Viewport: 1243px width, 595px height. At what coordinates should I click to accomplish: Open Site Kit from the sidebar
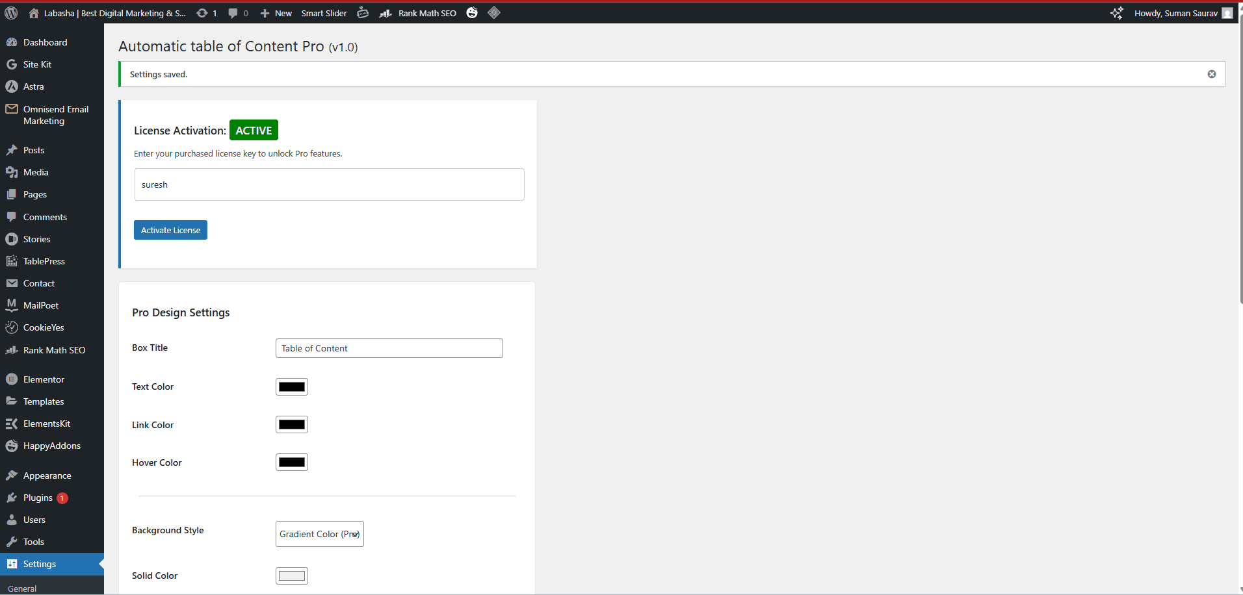[37, 64]
